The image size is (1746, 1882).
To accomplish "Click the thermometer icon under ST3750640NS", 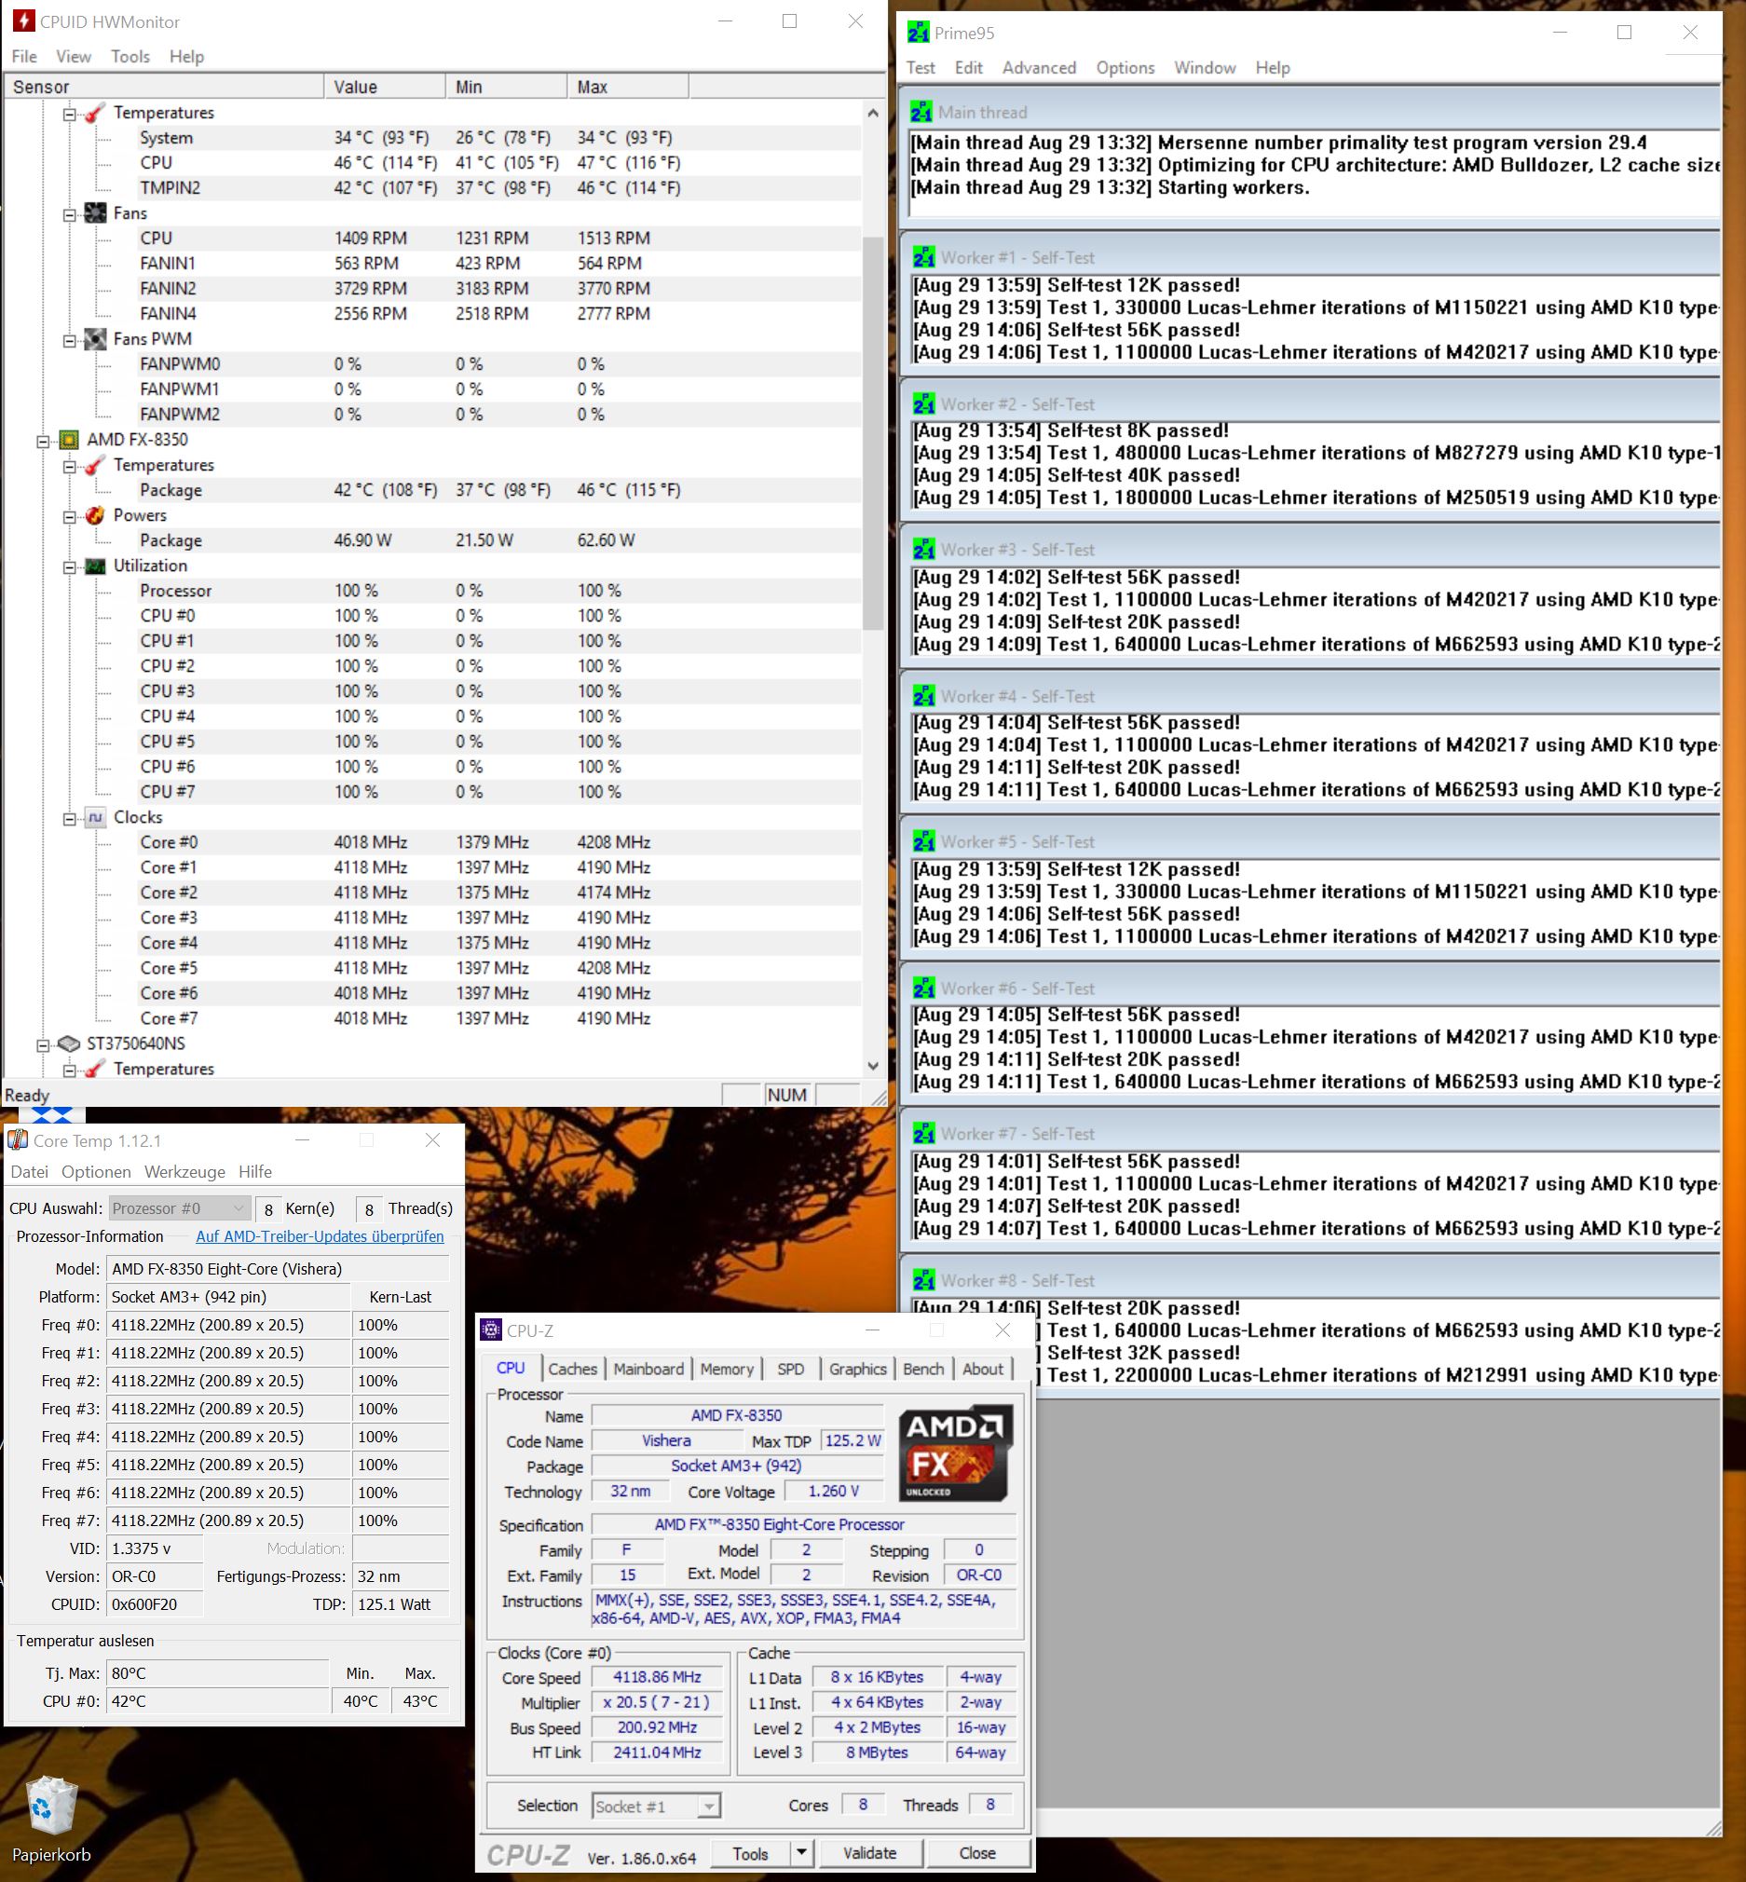I will tap(95, 1069).
